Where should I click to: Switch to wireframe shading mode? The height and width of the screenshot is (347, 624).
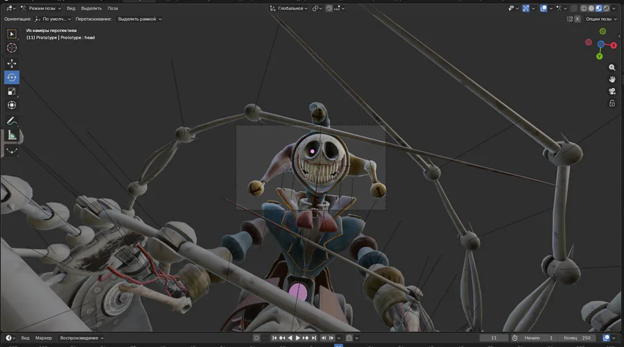[584, 8]
